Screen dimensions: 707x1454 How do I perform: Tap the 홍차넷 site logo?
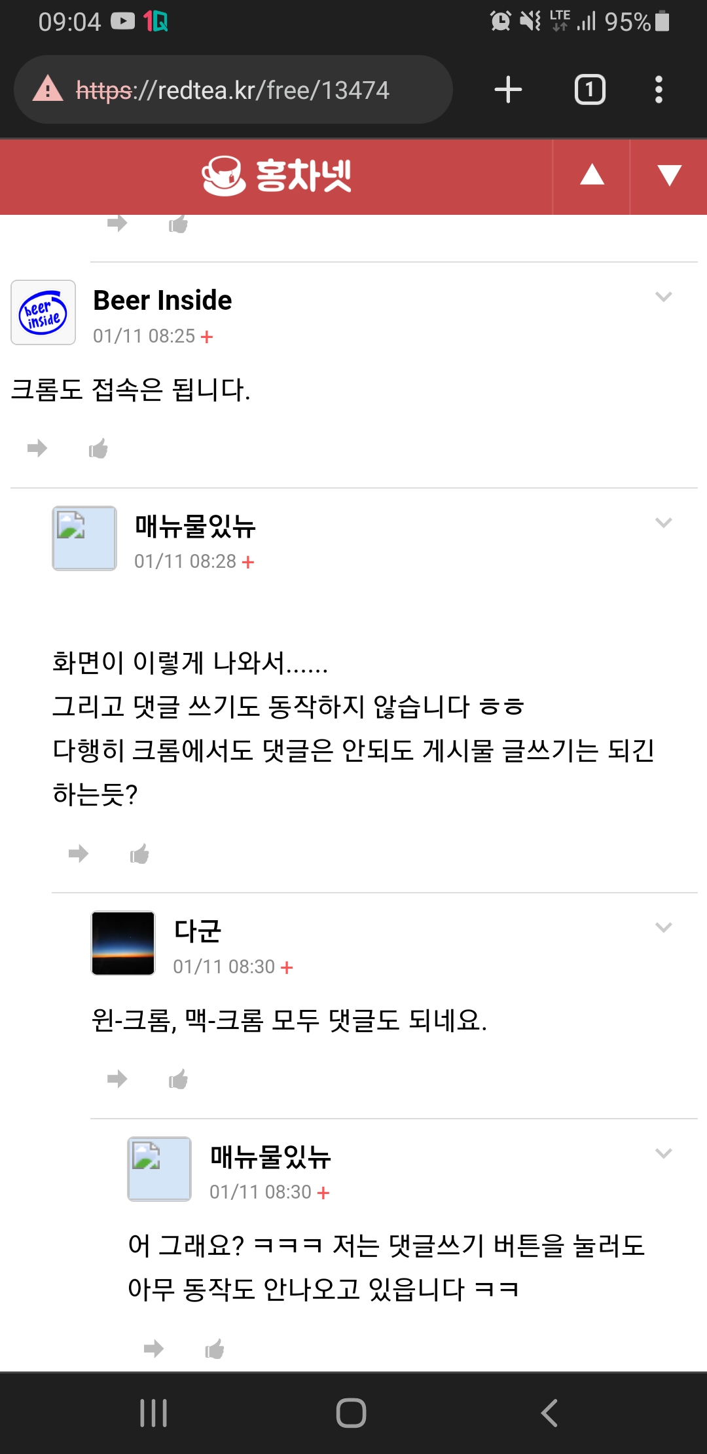pos(276,176)
